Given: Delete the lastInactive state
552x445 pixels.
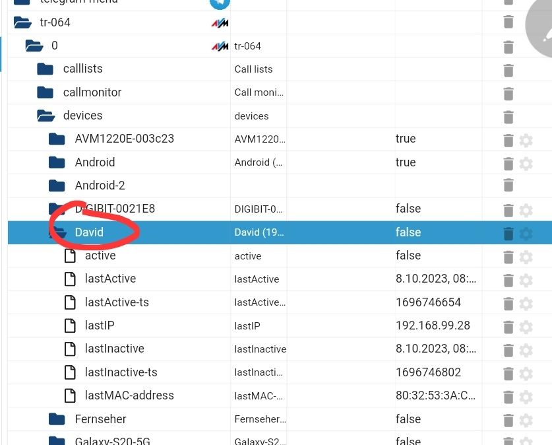Looking at the screenshot, I should tap(508, 350).
